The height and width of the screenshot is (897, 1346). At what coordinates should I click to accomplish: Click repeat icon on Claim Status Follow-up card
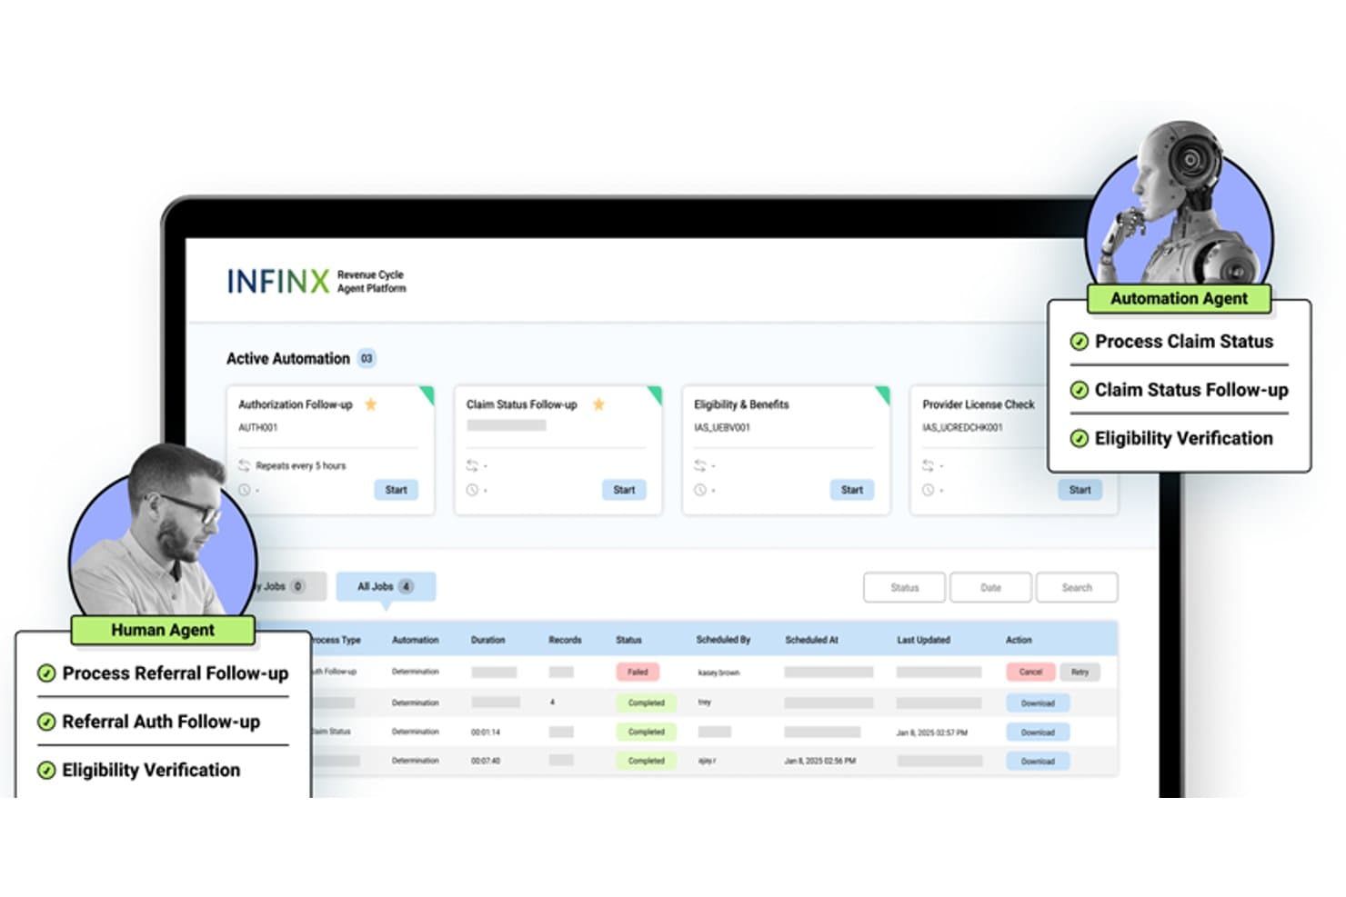(x=472, y=465)
